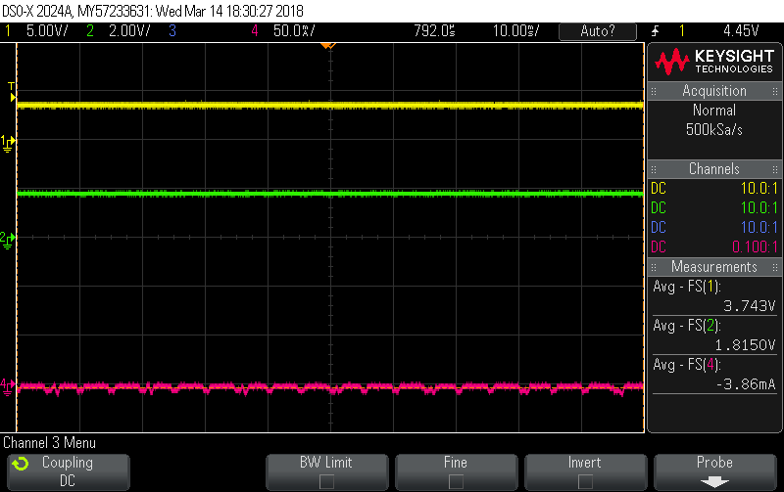Click the green DC 10.0:1 channel row
Screen dimensions: 784x492
point(714,207)
